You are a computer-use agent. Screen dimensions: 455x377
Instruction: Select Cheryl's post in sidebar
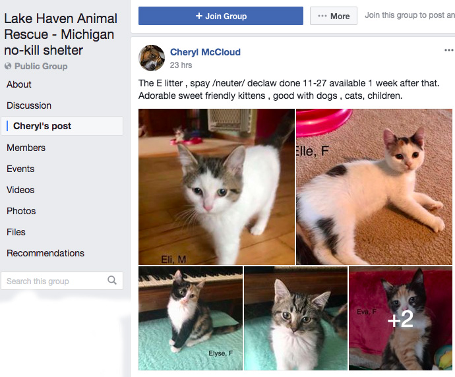click(62, 126)
